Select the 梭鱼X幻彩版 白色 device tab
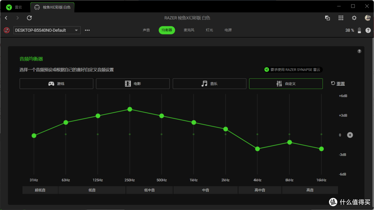Viewport: 374px width, 210px height. point(53,7)
